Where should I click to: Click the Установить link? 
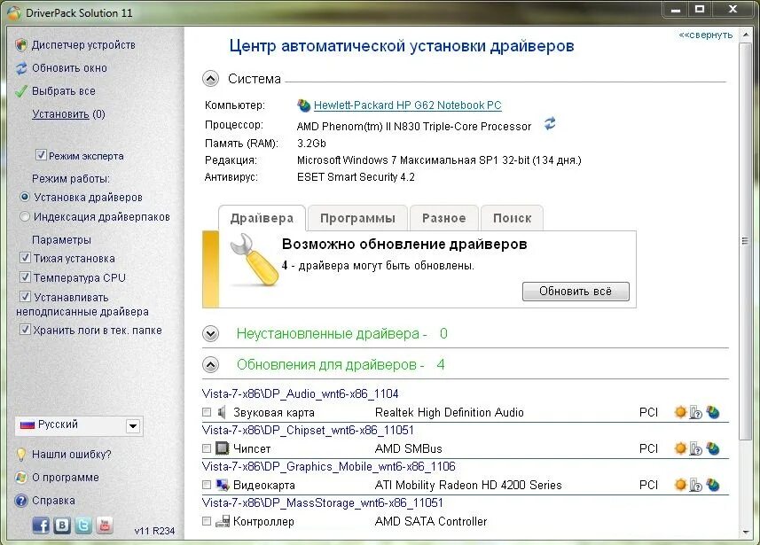click(x=60, y=114)
